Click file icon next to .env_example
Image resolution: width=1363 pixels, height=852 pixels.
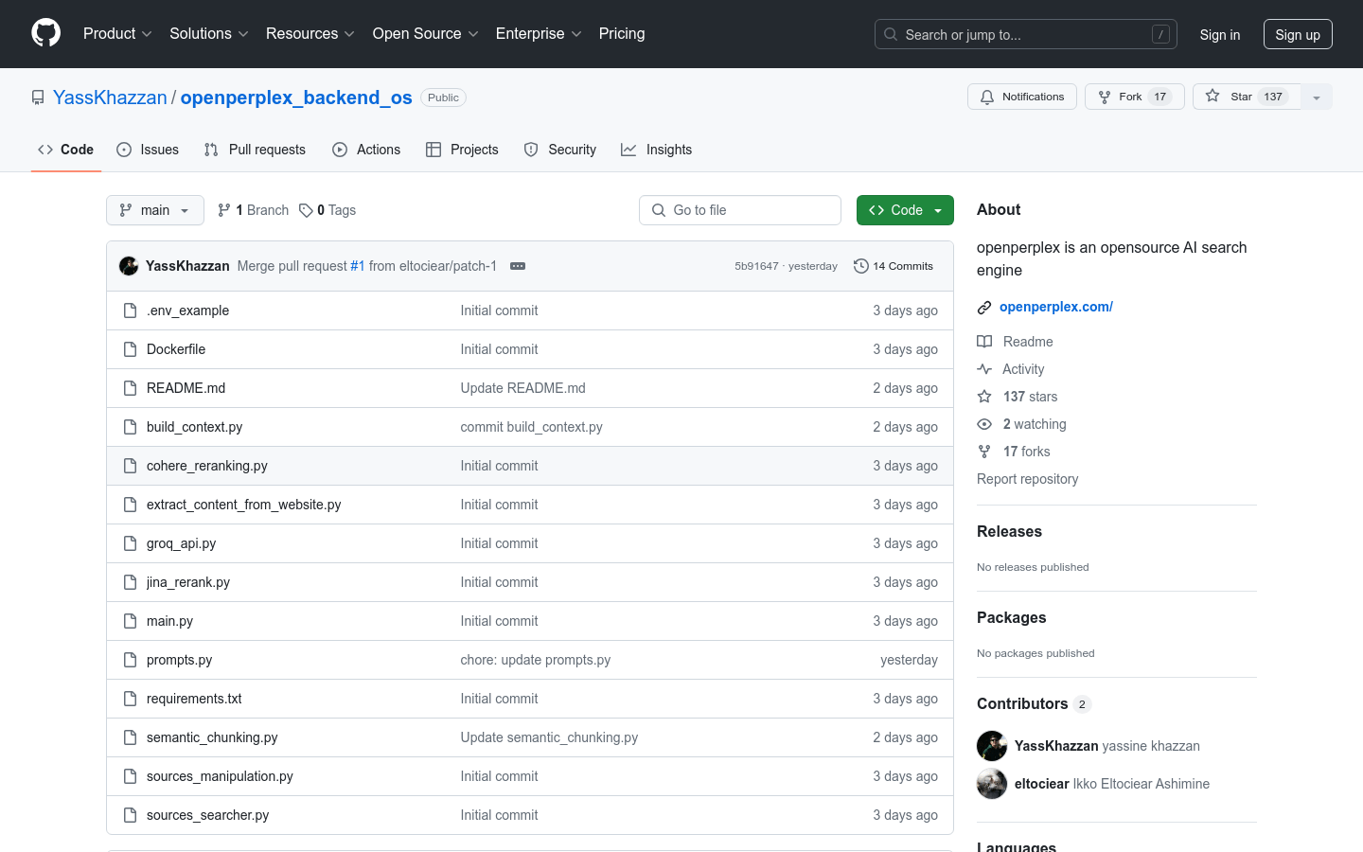tap(131, 311)
